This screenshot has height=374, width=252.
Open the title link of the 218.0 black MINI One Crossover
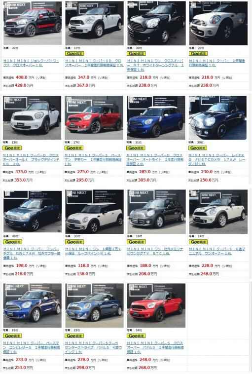[155, 65]
